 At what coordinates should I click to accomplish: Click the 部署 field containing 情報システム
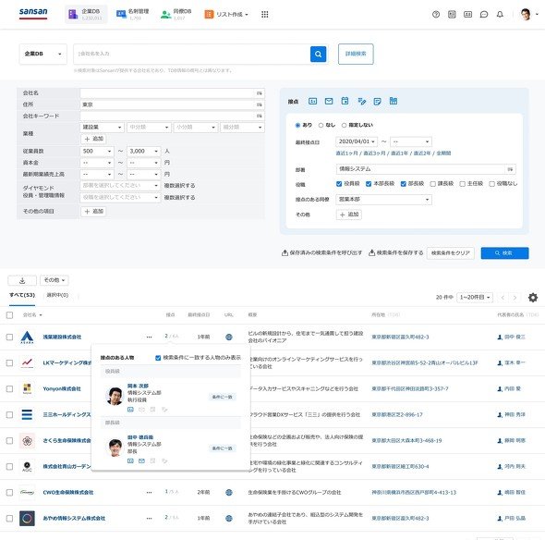tap(426, 169)
